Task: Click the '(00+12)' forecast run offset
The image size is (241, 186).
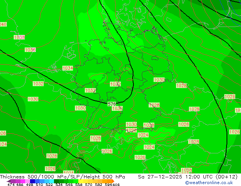Action: point(227,177)
